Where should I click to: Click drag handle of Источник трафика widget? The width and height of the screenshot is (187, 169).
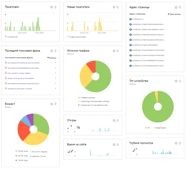tap(118, 51)
